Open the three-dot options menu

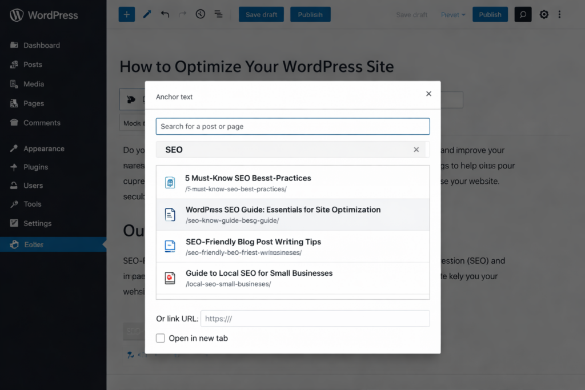pos(559,14)
